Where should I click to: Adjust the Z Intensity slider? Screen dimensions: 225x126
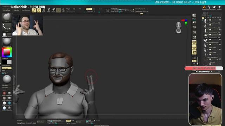tap(95, 11)
